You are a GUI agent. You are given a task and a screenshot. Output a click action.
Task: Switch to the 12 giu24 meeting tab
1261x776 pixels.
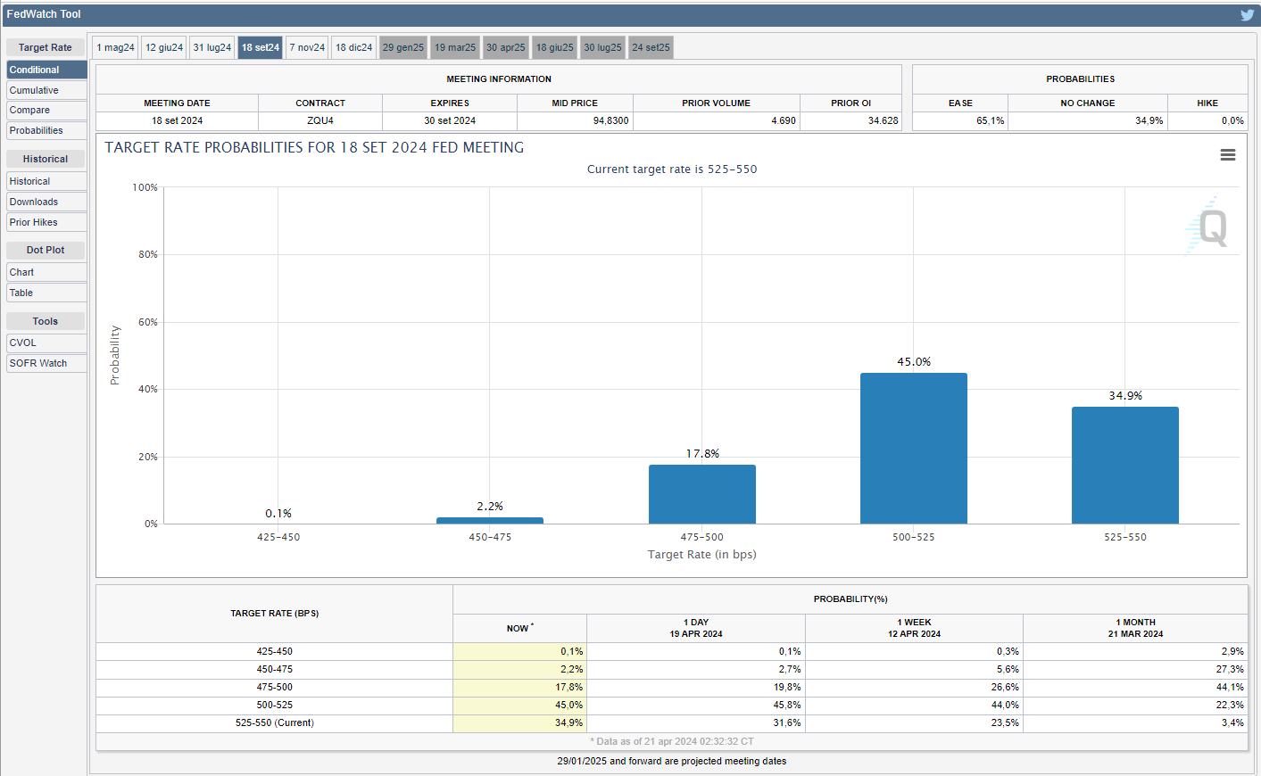pos(164,47)
